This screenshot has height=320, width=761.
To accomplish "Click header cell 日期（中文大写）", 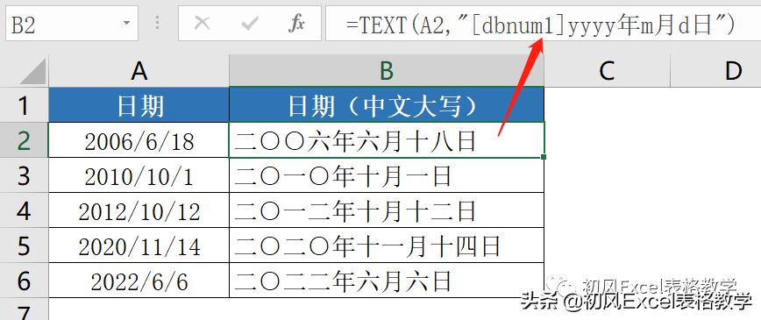I will 387,105.
